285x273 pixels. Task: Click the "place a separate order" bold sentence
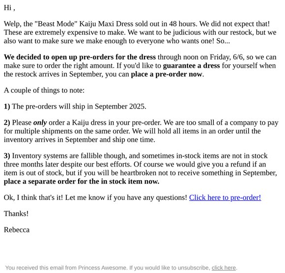click(x=82, y=182)
